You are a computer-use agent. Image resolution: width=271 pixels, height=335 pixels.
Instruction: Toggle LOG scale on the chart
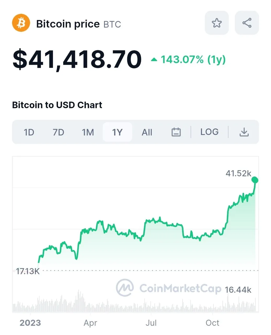[209, 132]
